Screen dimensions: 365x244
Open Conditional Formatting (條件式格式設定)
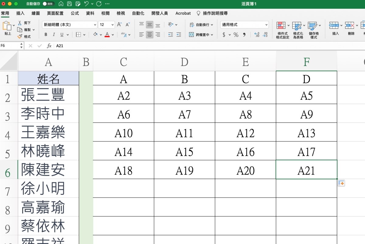click(x=283, y=30)
